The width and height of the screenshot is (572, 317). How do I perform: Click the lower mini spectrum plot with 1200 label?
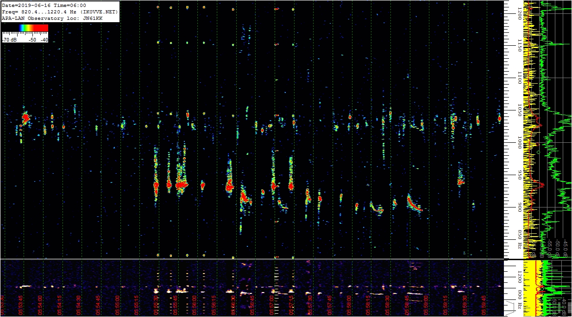coord(547,288)
